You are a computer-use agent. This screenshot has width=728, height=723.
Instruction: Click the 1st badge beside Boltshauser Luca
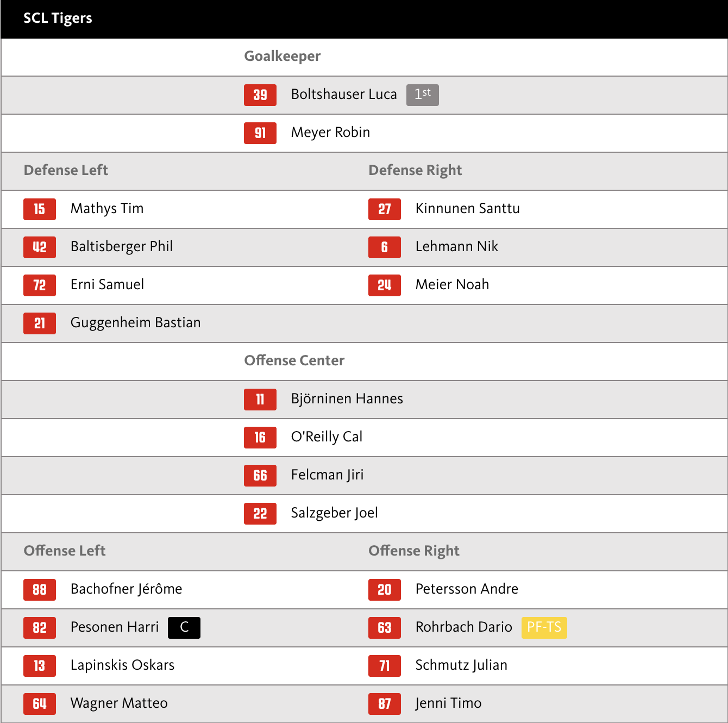click(422, 95)
